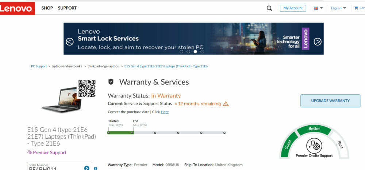Click the Started marker on warranty timeline
Viewport: 365px width, 170px height.
108,133
